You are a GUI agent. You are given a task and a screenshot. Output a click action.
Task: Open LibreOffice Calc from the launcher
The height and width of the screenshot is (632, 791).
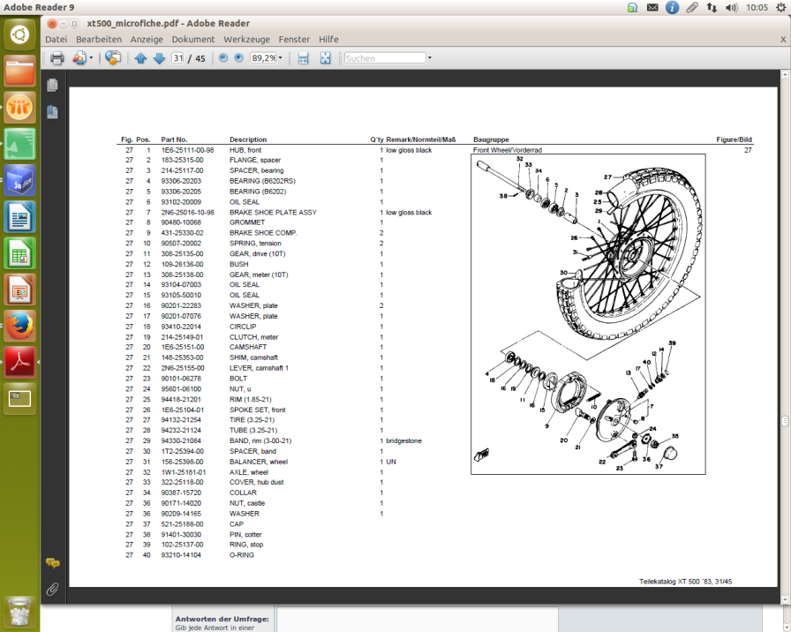[19, 253]
